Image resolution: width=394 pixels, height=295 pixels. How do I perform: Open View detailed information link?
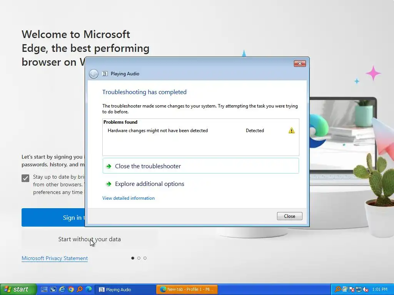[129, 198]
